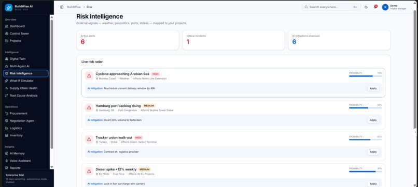The width and height of the screenshot is (418, 187).
Task: Click the Negotiation Agent icon
Action: [x=7, y=121]
